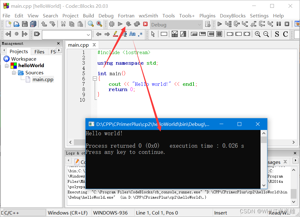The image size is (300, 217).
Task: Click the Zoom out magnifier icon
Action: point(266,34)
